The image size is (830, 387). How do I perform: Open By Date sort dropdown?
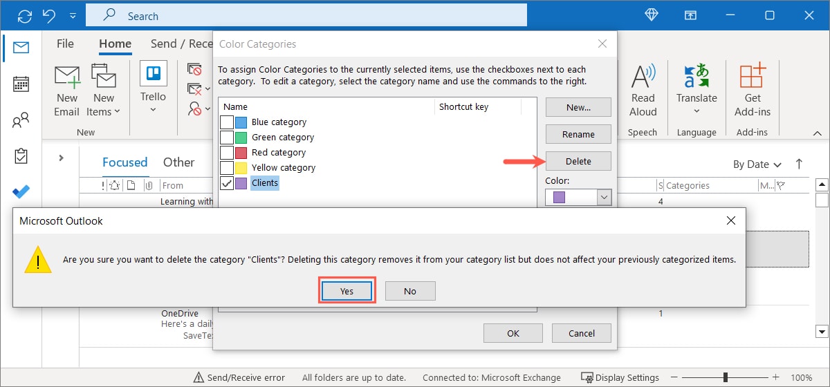757,164
